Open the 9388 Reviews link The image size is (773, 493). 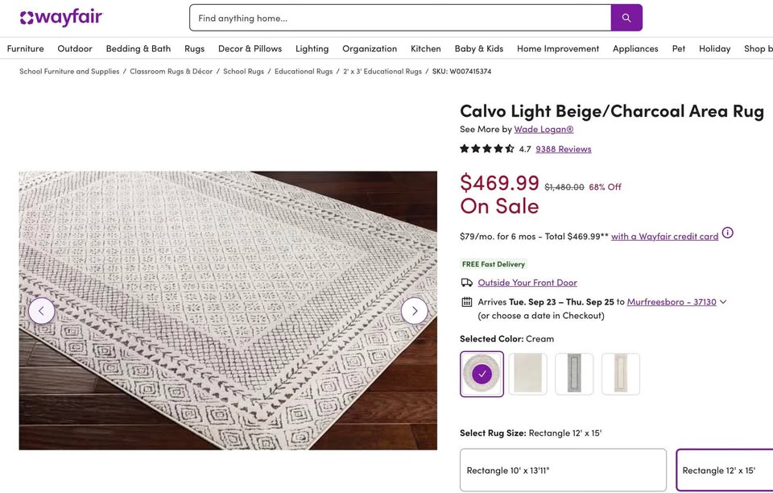point(563,149)
